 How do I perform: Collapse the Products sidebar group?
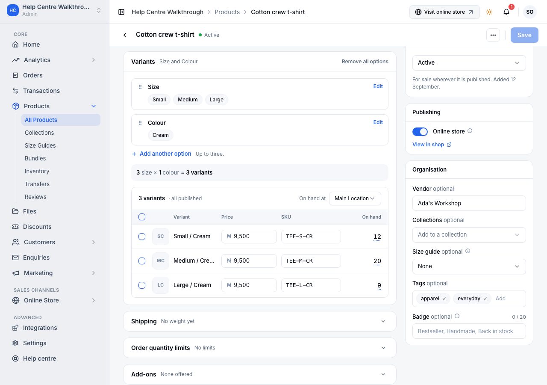pyautogui.click(x=55, y=106)
